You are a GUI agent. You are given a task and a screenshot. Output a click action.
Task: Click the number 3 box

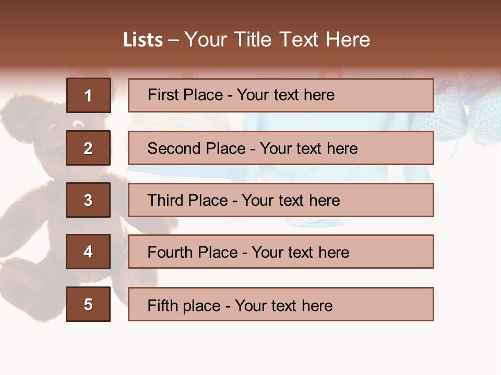coord(88,200)
